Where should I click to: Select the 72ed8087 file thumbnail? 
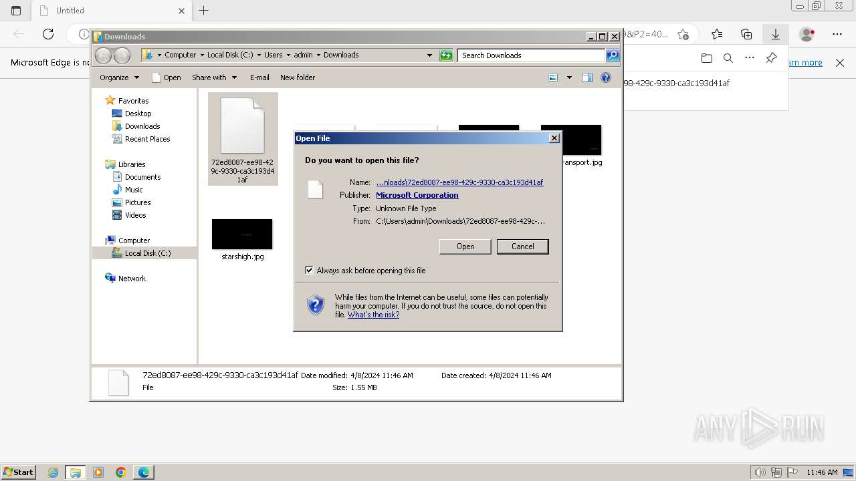pos(243,139)
